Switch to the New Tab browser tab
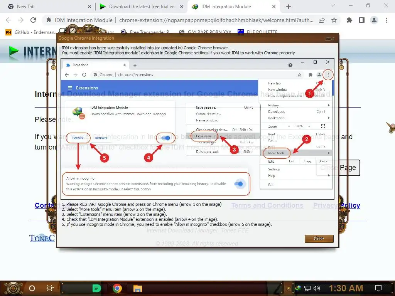 [x=48, y=7]
